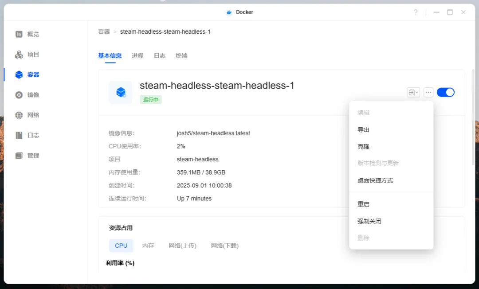Switch to the 进程 (Processes) tab
Image resolution: width=479 pixels, height=289 pixels.
click(x=137, y=55)
